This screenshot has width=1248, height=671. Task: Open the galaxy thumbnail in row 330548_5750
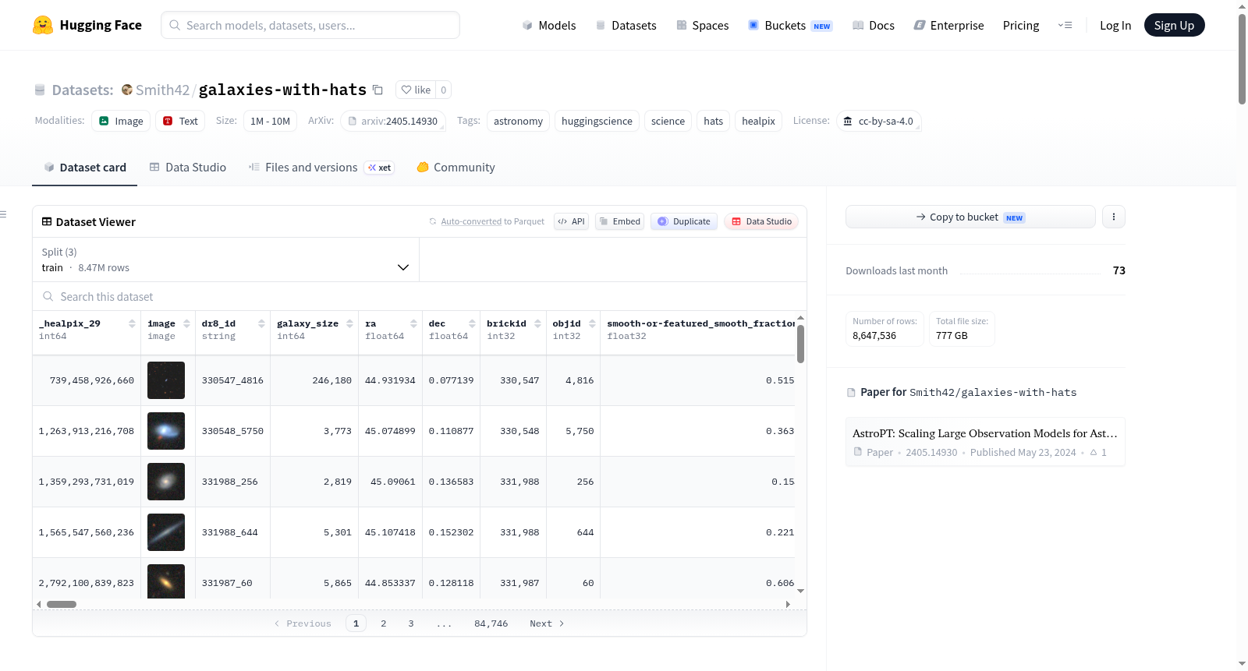(x=166, y=431)
